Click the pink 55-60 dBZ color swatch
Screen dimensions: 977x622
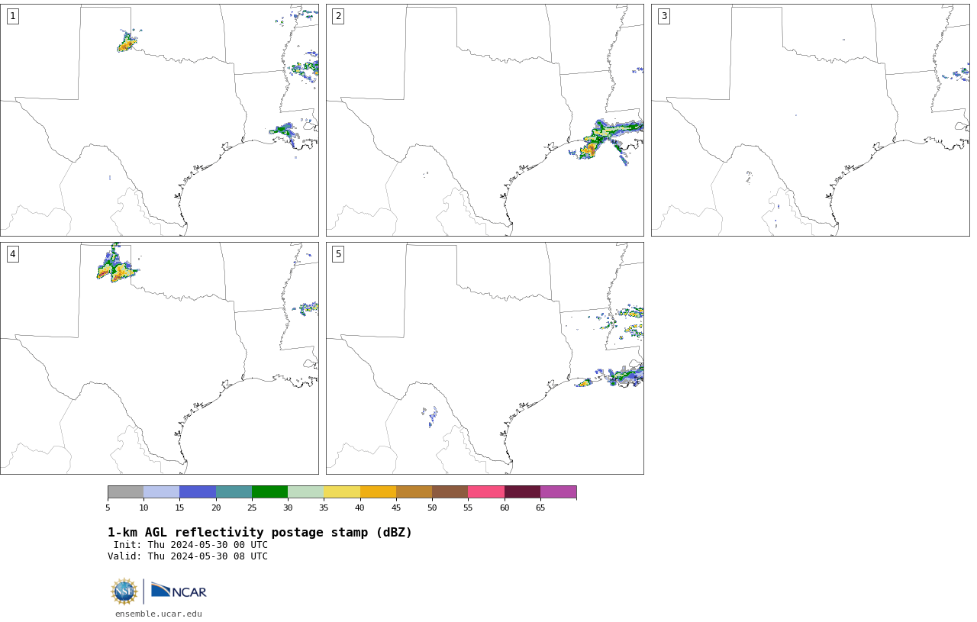(x=486, y=491)
